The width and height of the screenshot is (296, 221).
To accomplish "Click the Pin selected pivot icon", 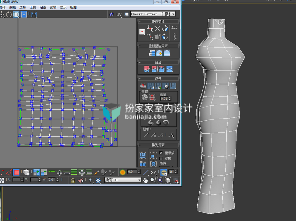I will [146, 135].
